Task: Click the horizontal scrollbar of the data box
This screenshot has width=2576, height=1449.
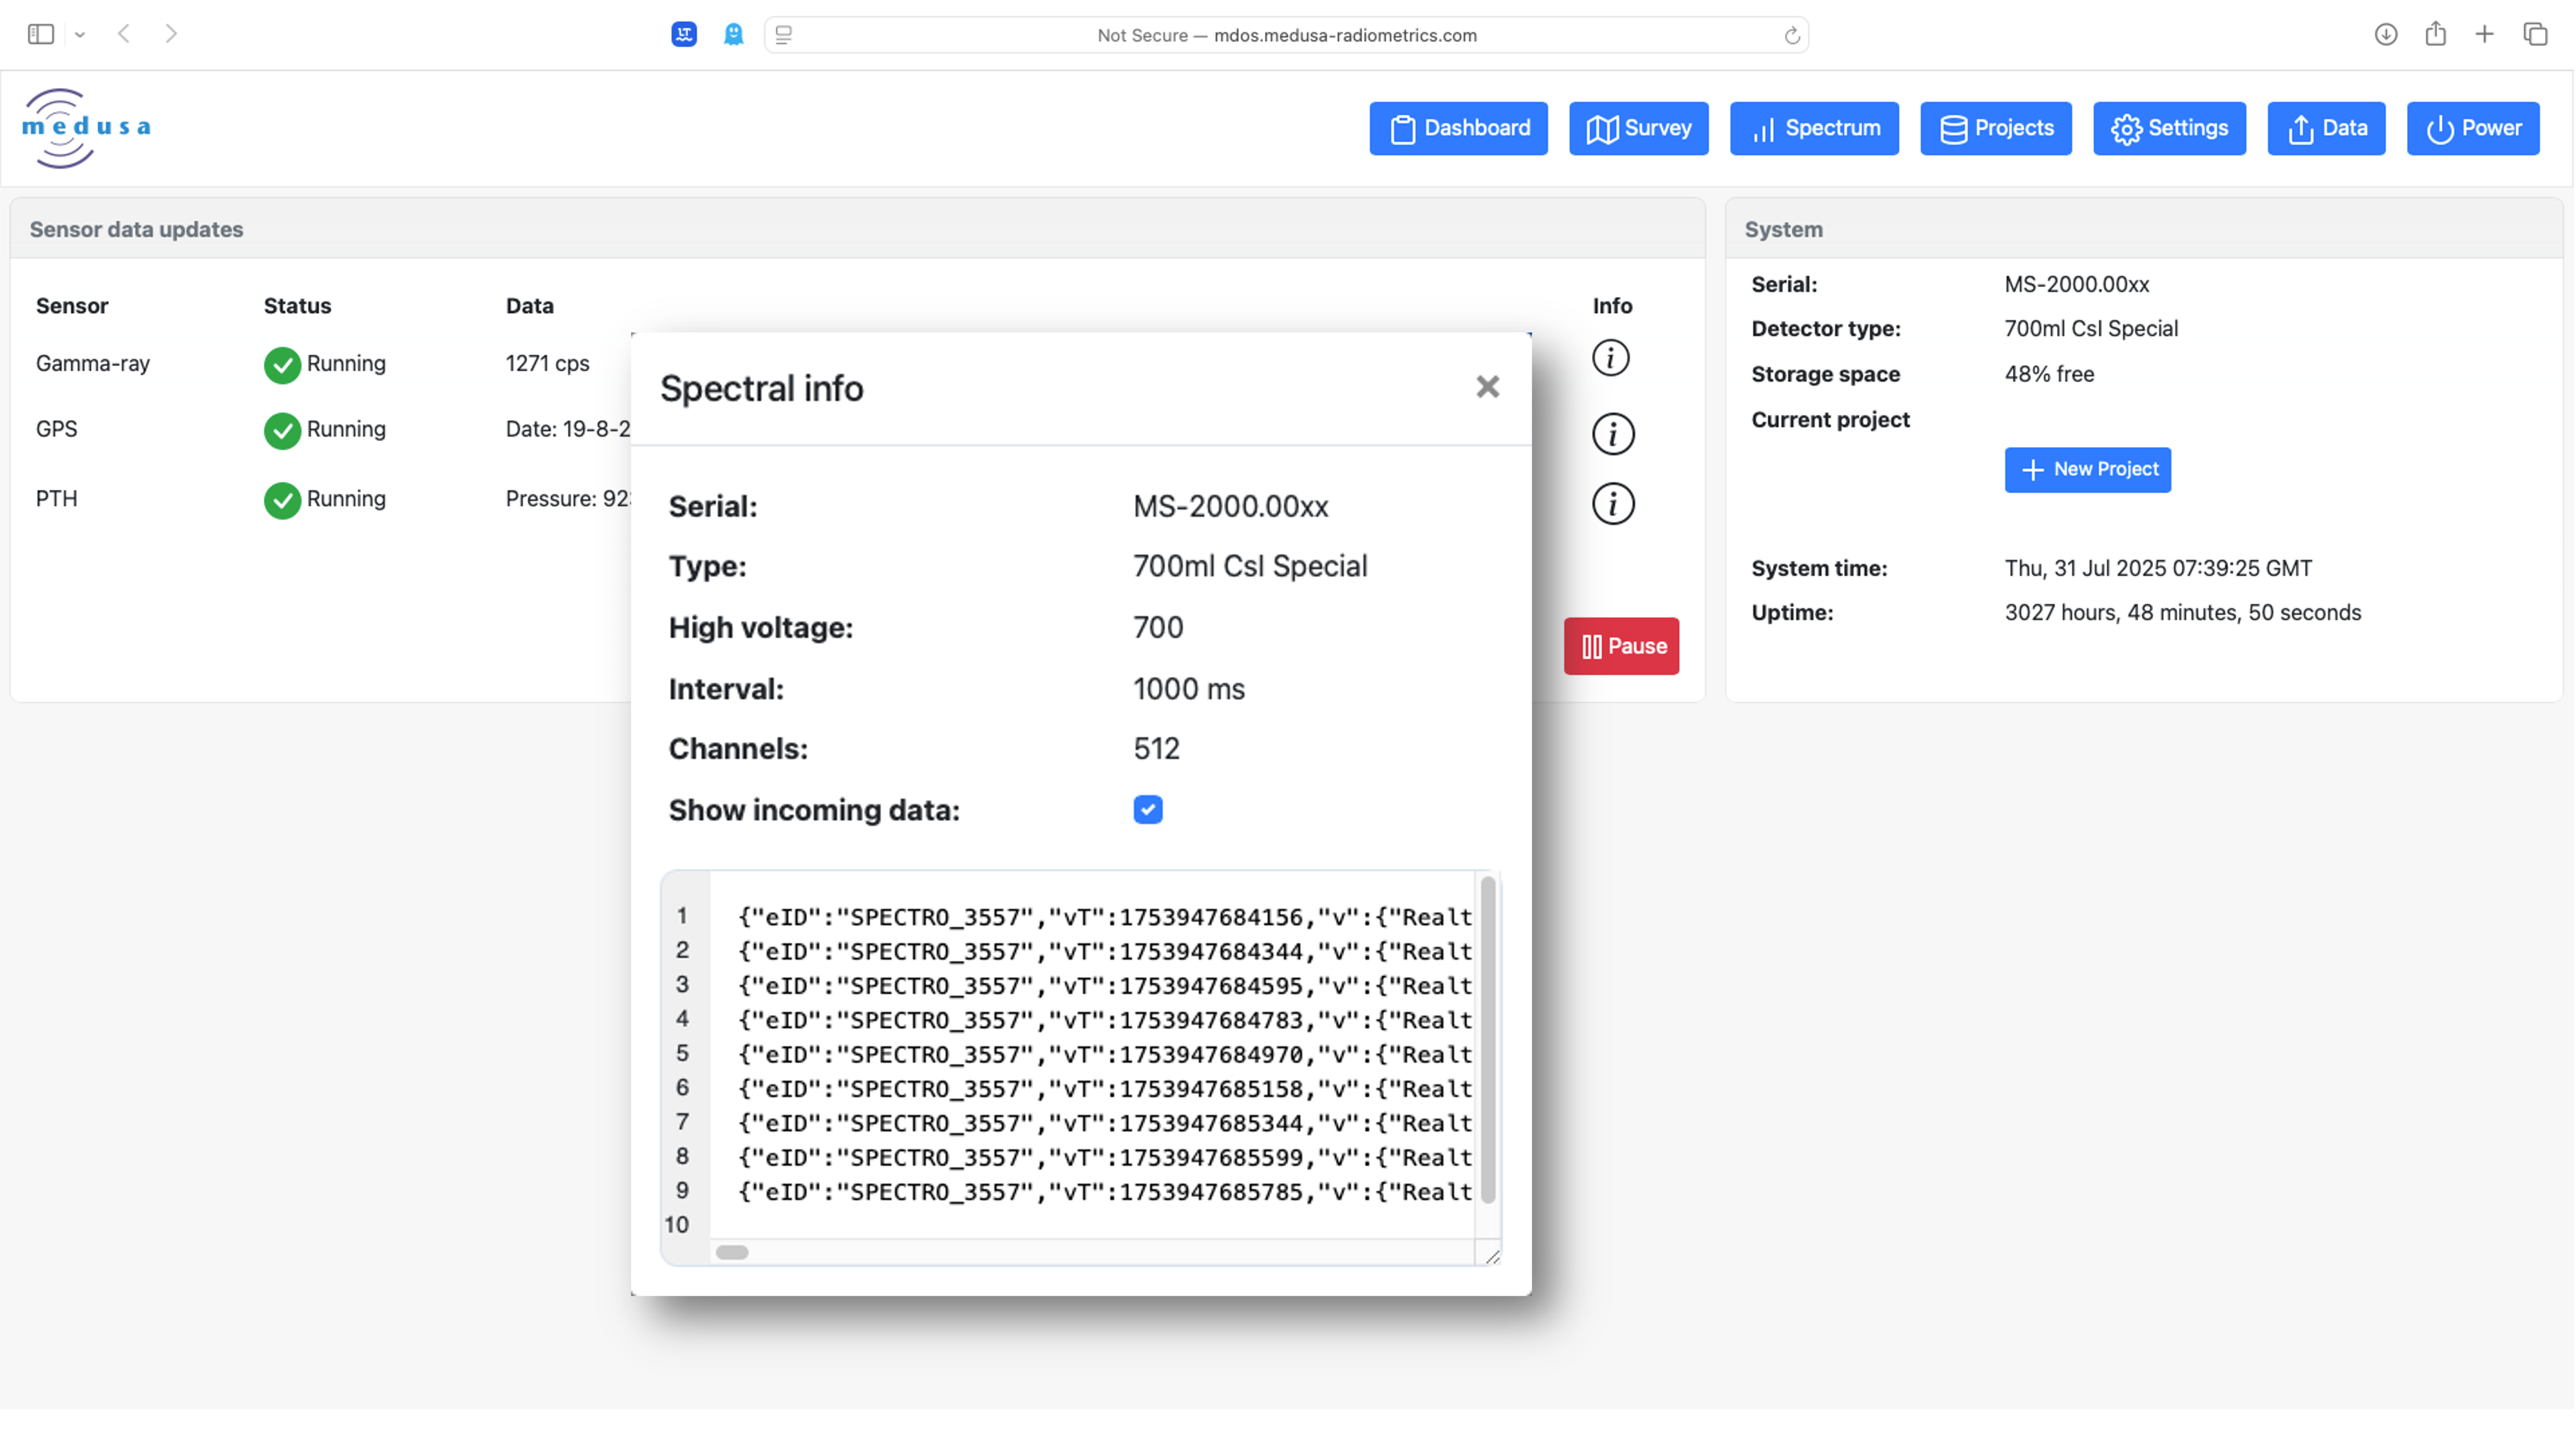Action: point(732,1252)
